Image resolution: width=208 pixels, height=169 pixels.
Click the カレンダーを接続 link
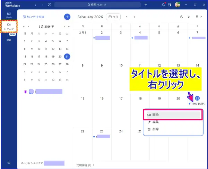click(x=34, y=17)
